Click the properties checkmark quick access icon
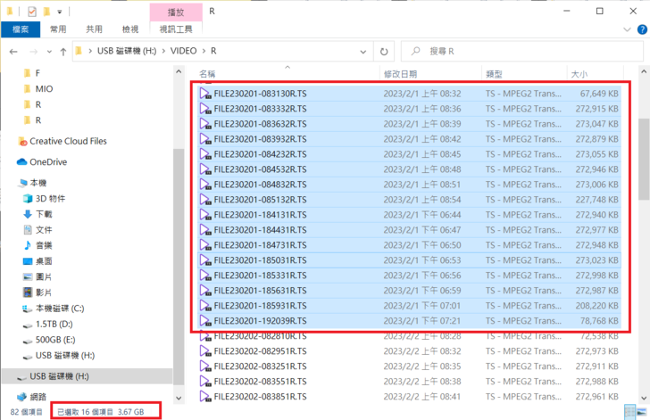The image size is (650, 420). point(32,12)
